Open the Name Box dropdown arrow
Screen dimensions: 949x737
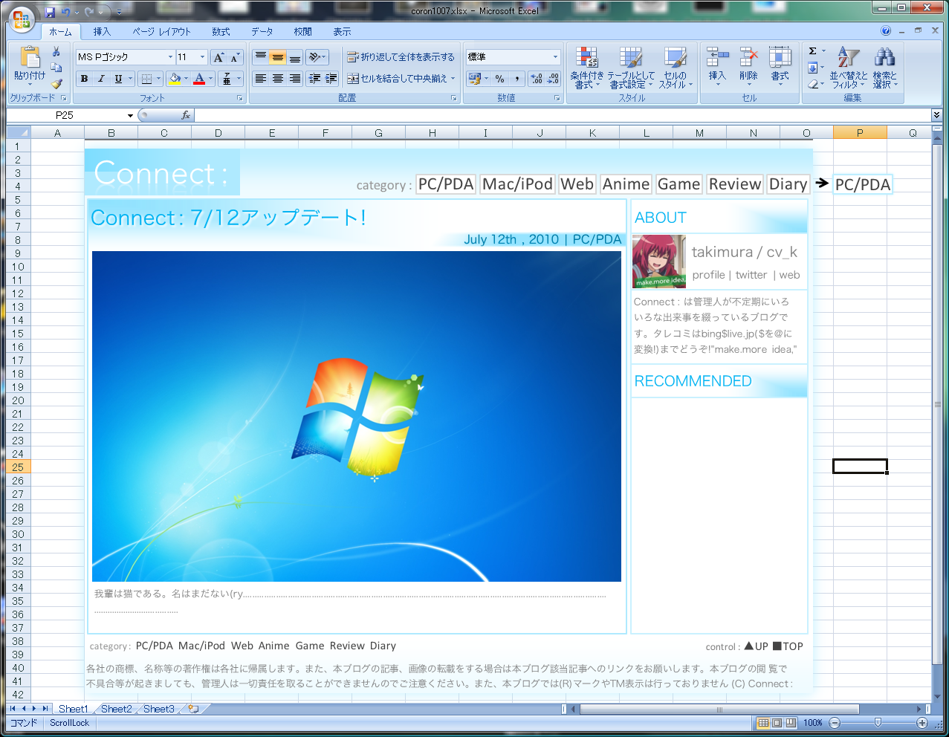pos(130,115)
